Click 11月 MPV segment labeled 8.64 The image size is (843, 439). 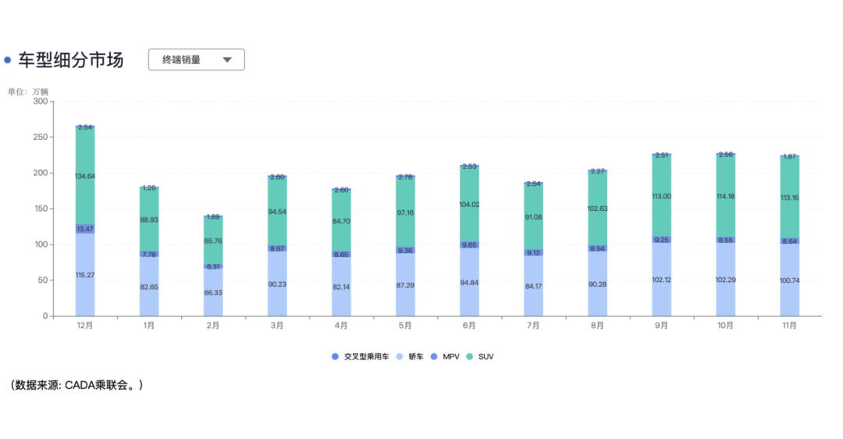(789, 242)
